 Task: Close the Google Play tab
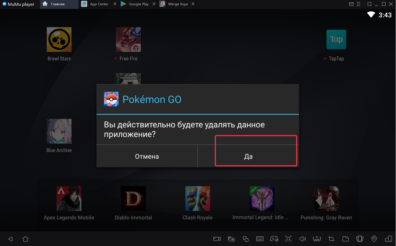pyautogui.click(x=154, y=4)
